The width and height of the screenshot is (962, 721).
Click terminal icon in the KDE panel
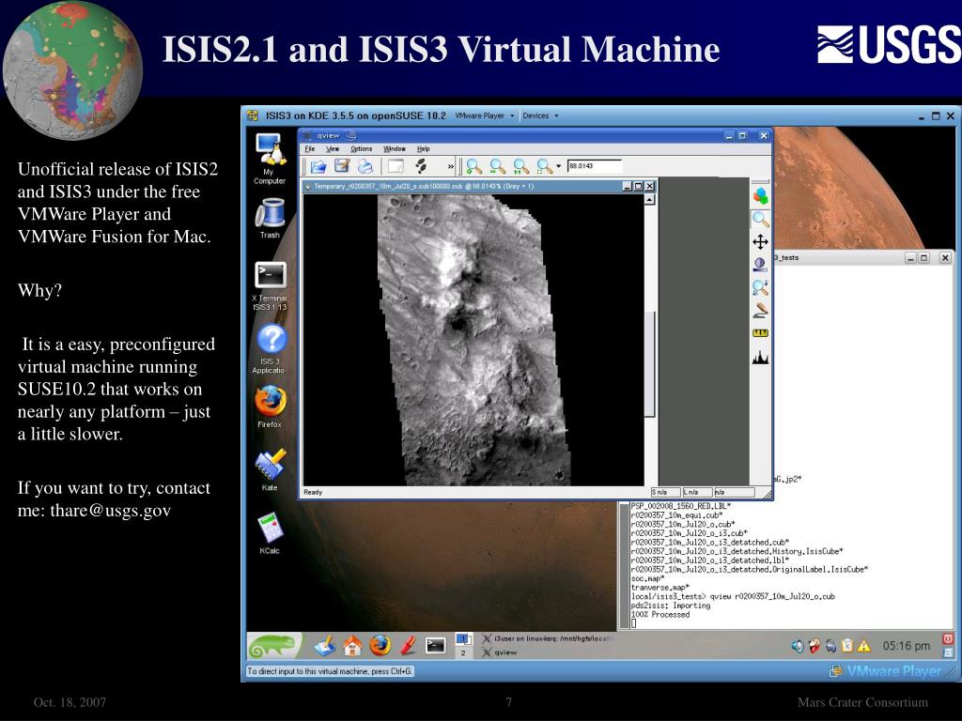coord(435,646)
